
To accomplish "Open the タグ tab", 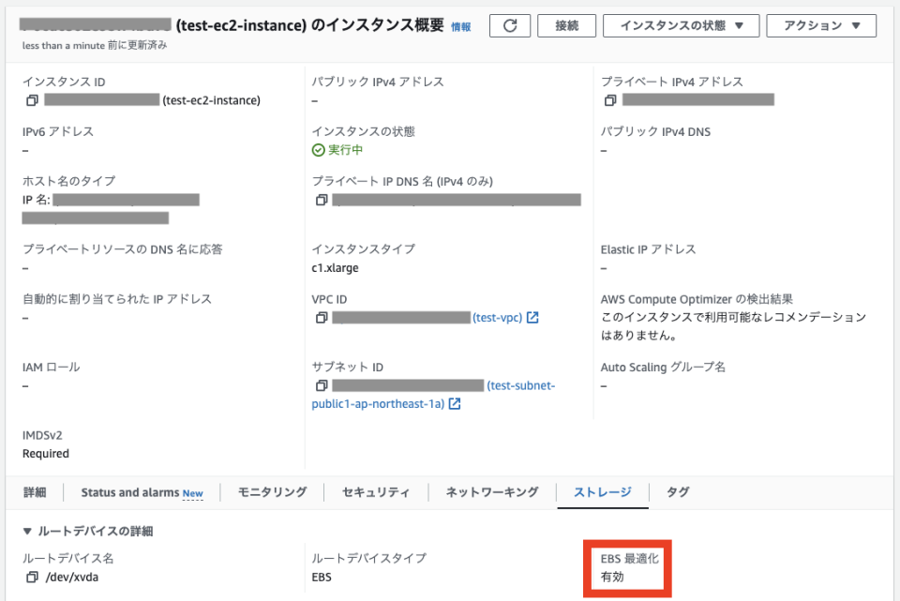I will [678, 491].
